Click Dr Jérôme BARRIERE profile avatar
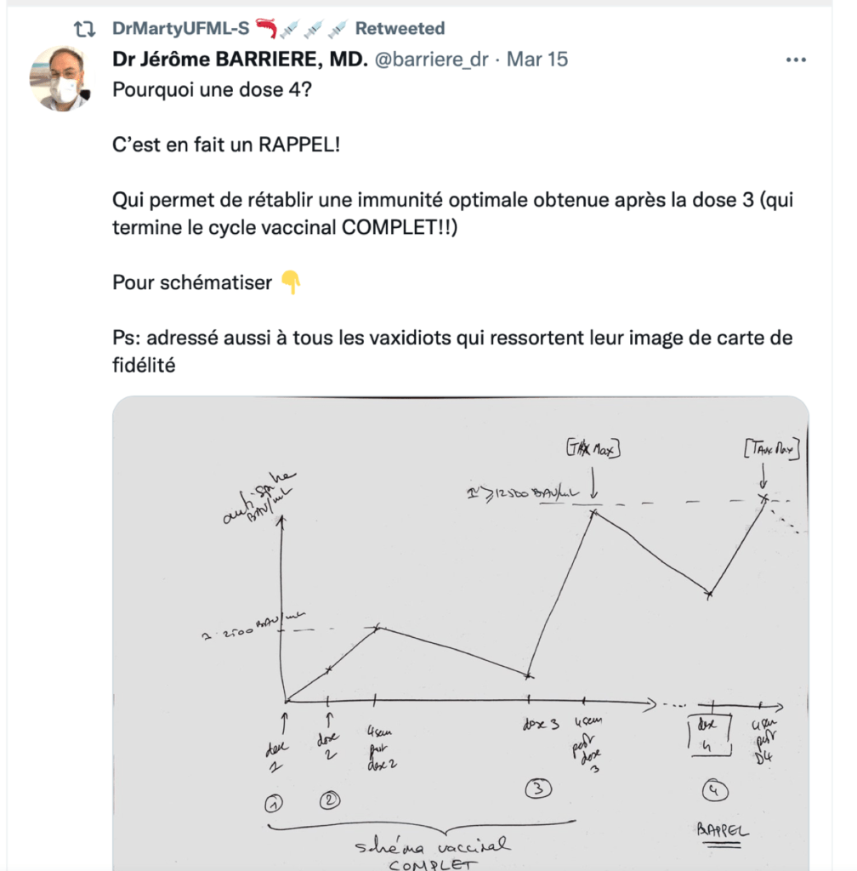 [61, 78]
